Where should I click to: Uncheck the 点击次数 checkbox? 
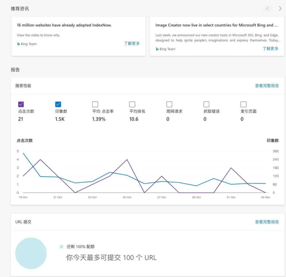pyautogui.click(x=21, y=104)
